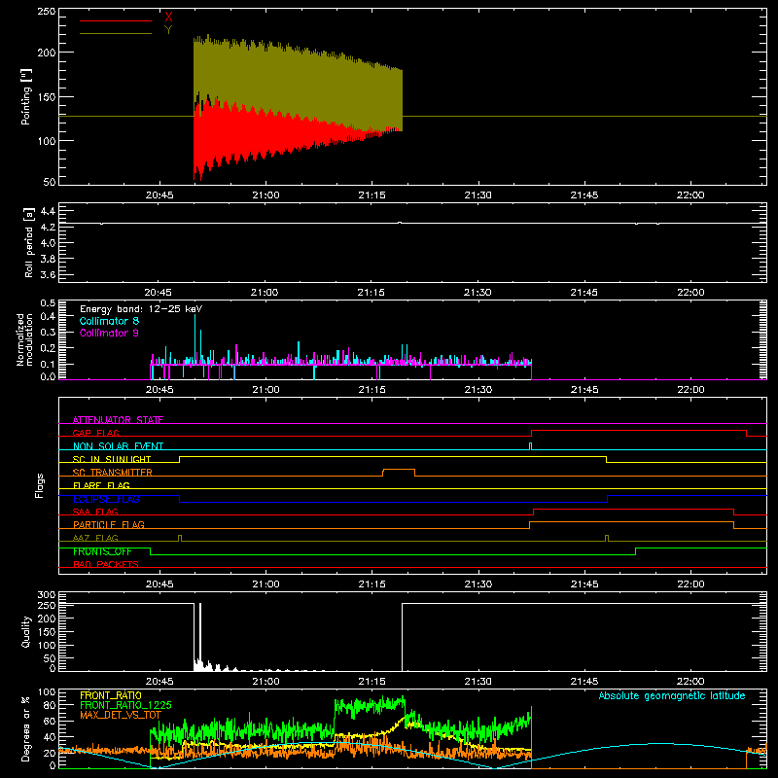Click the Normalized modulation axis title
Image resolution: width=778 pixels, height=778 pixels.
[x=24, y=339]
